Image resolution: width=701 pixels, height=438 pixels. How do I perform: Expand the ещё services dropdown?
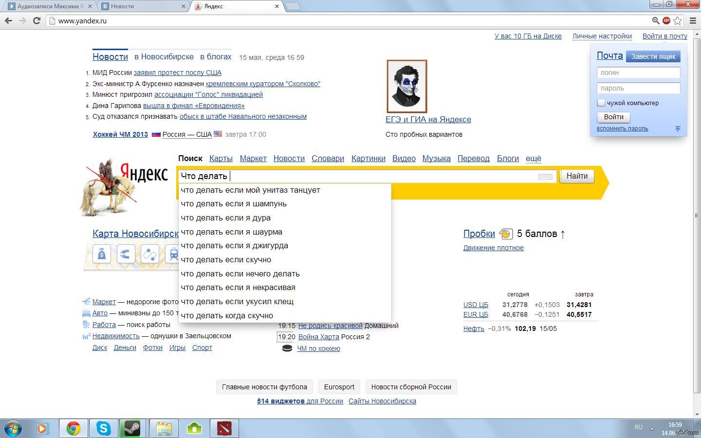pyautogui.click(x=534, y=158)
